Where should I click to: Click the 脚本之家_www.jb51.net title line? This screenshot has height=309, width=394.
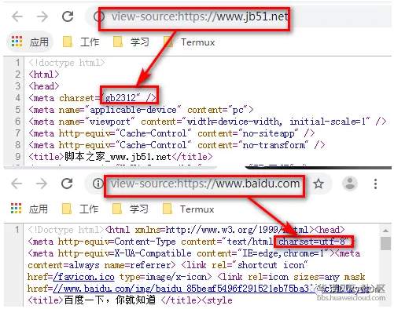click(x=120, y=157)
